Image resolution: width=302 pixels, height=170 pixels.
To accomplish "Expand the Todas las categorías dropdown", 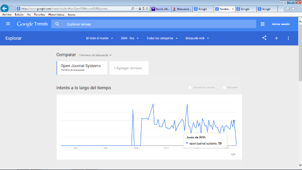I will click(162, 38).
